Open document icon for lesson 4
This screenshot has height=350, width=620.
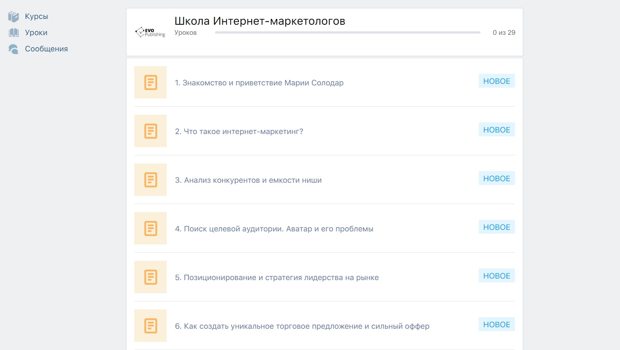point(151,228)
